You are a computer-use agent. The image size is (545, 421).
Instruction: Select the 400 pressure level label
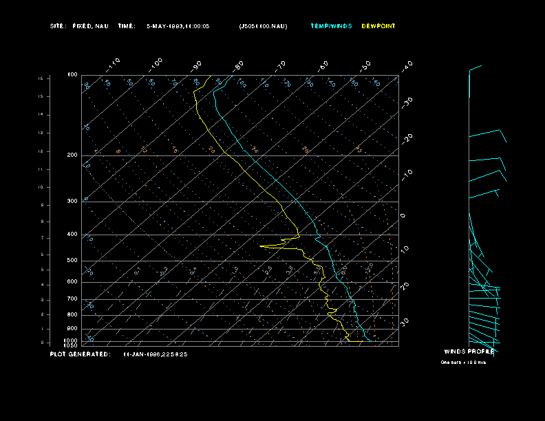click(x=72, y=235)
